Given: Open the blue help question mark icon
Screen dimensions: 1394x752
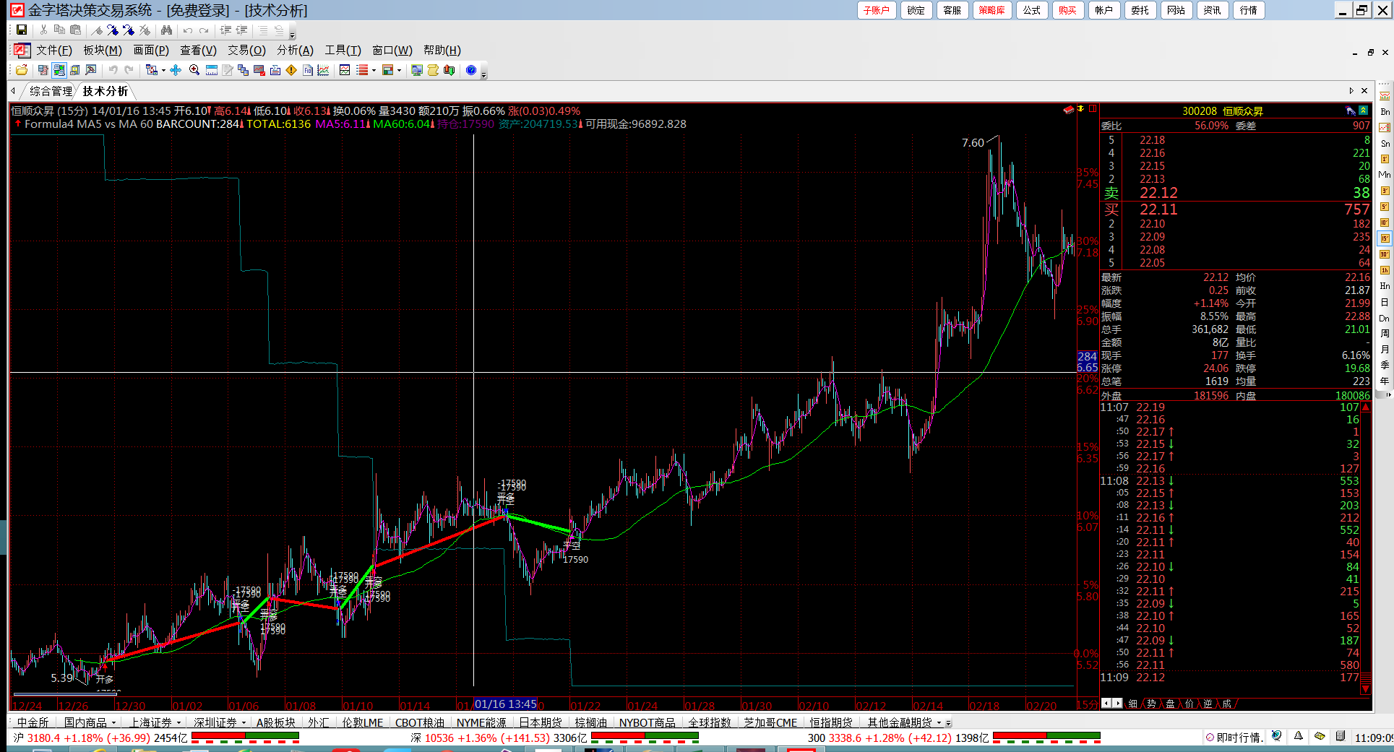Looking at the screenshot, I should 471,70.
